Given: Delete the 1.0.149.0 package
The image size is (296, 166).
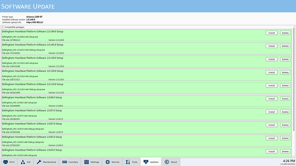Looking at the screenshot, I should 285,33.
